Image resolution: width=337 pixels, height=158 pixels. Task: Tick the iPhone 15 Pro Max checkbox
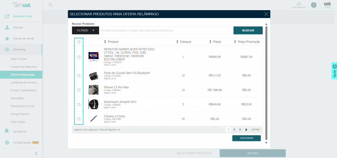click(79, 90)
